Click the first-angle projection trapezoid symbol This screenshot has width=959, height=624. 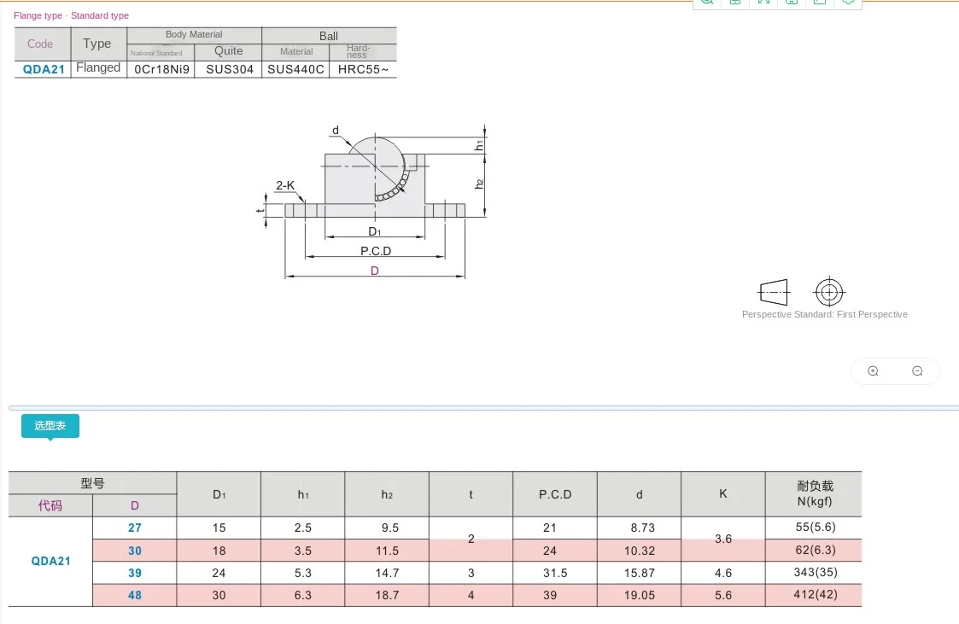click(774, 292)
